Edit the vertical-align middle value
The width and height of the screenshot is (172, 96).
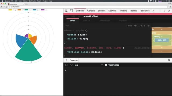[x=96, y=52]
